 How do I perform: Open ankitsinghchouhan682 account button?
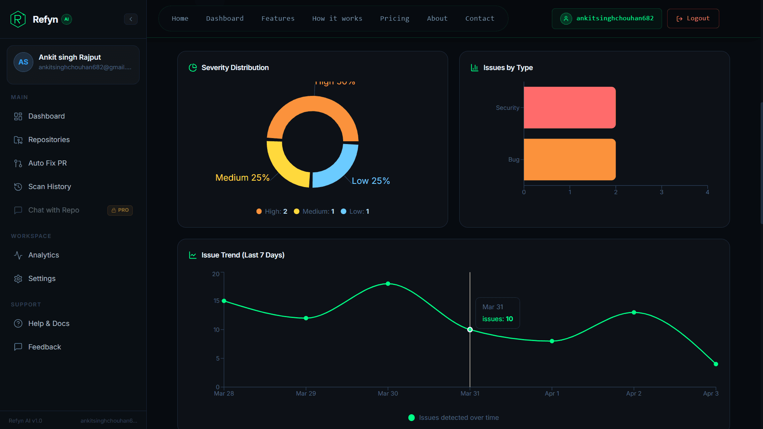pos(606,18)
